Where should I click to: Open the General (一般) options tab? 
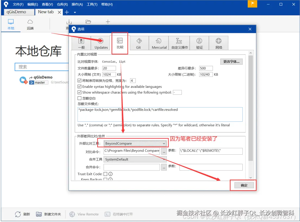[81, 43]
